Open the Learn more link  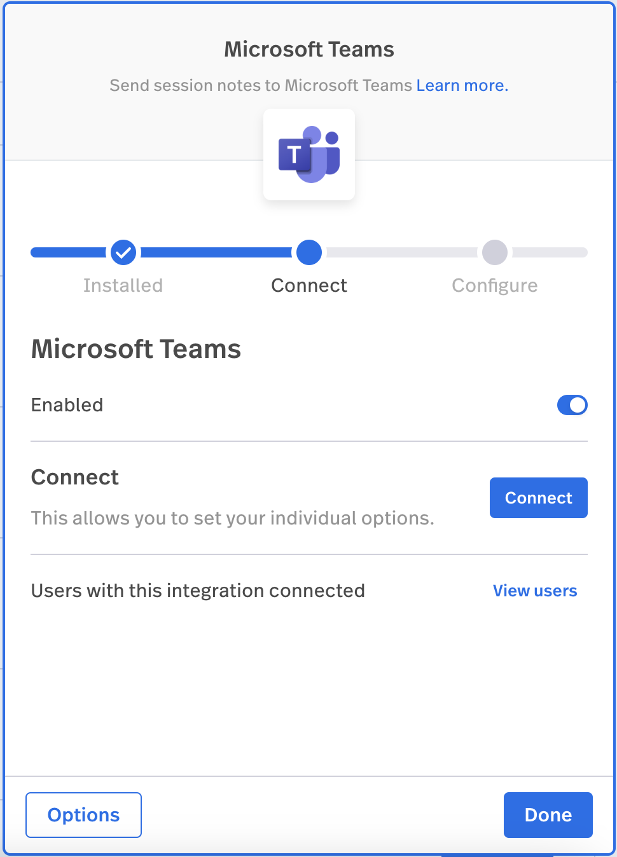tap(462, 85)
